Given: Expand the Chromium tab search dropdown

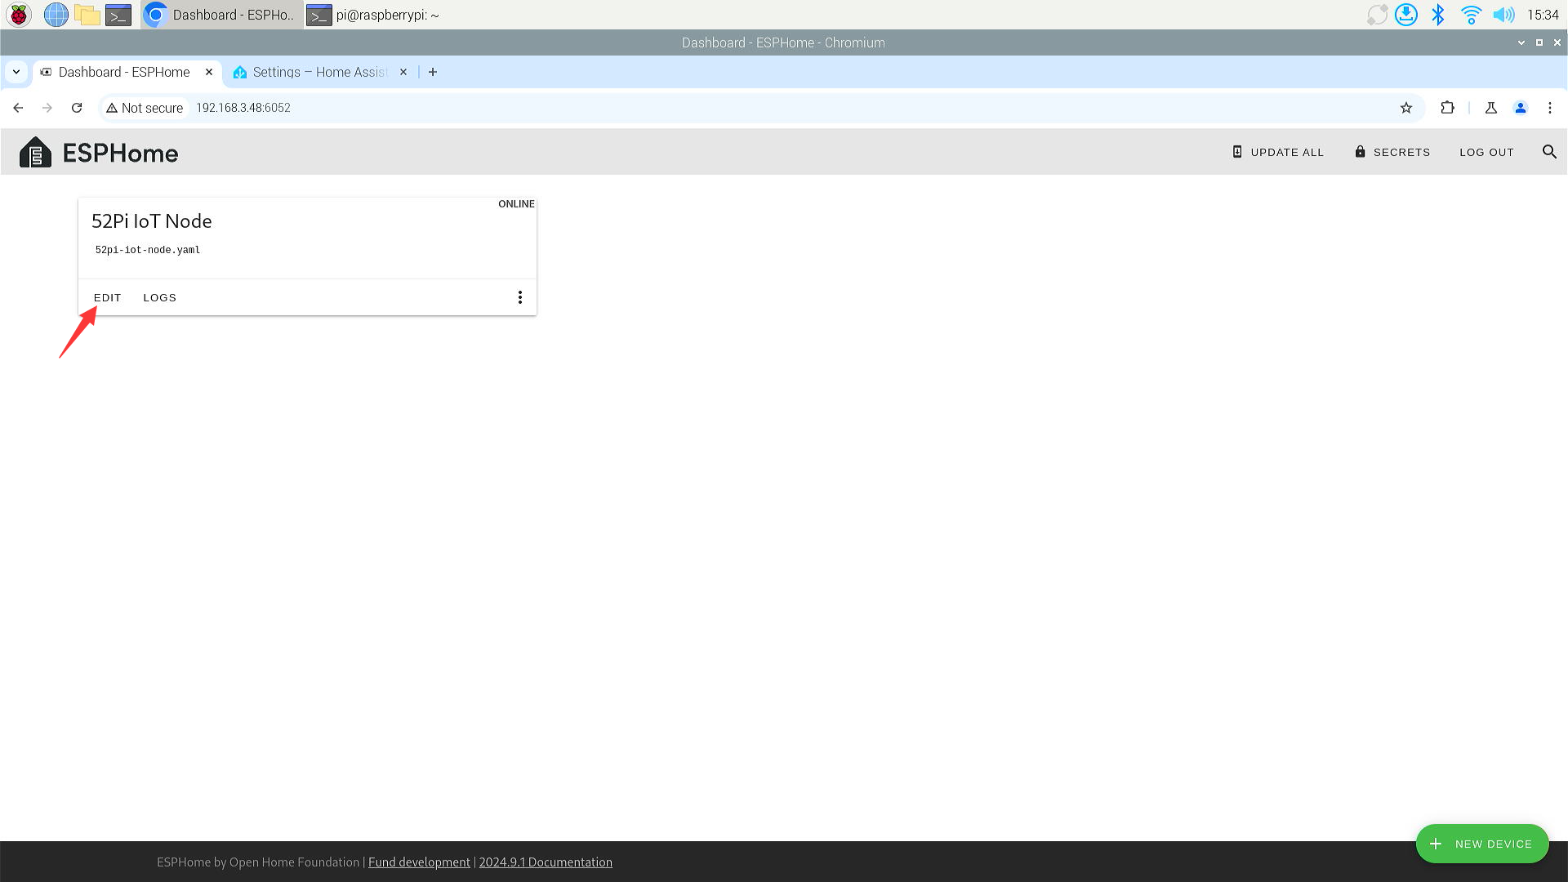Looking at the screenshot, I should 16,72.
